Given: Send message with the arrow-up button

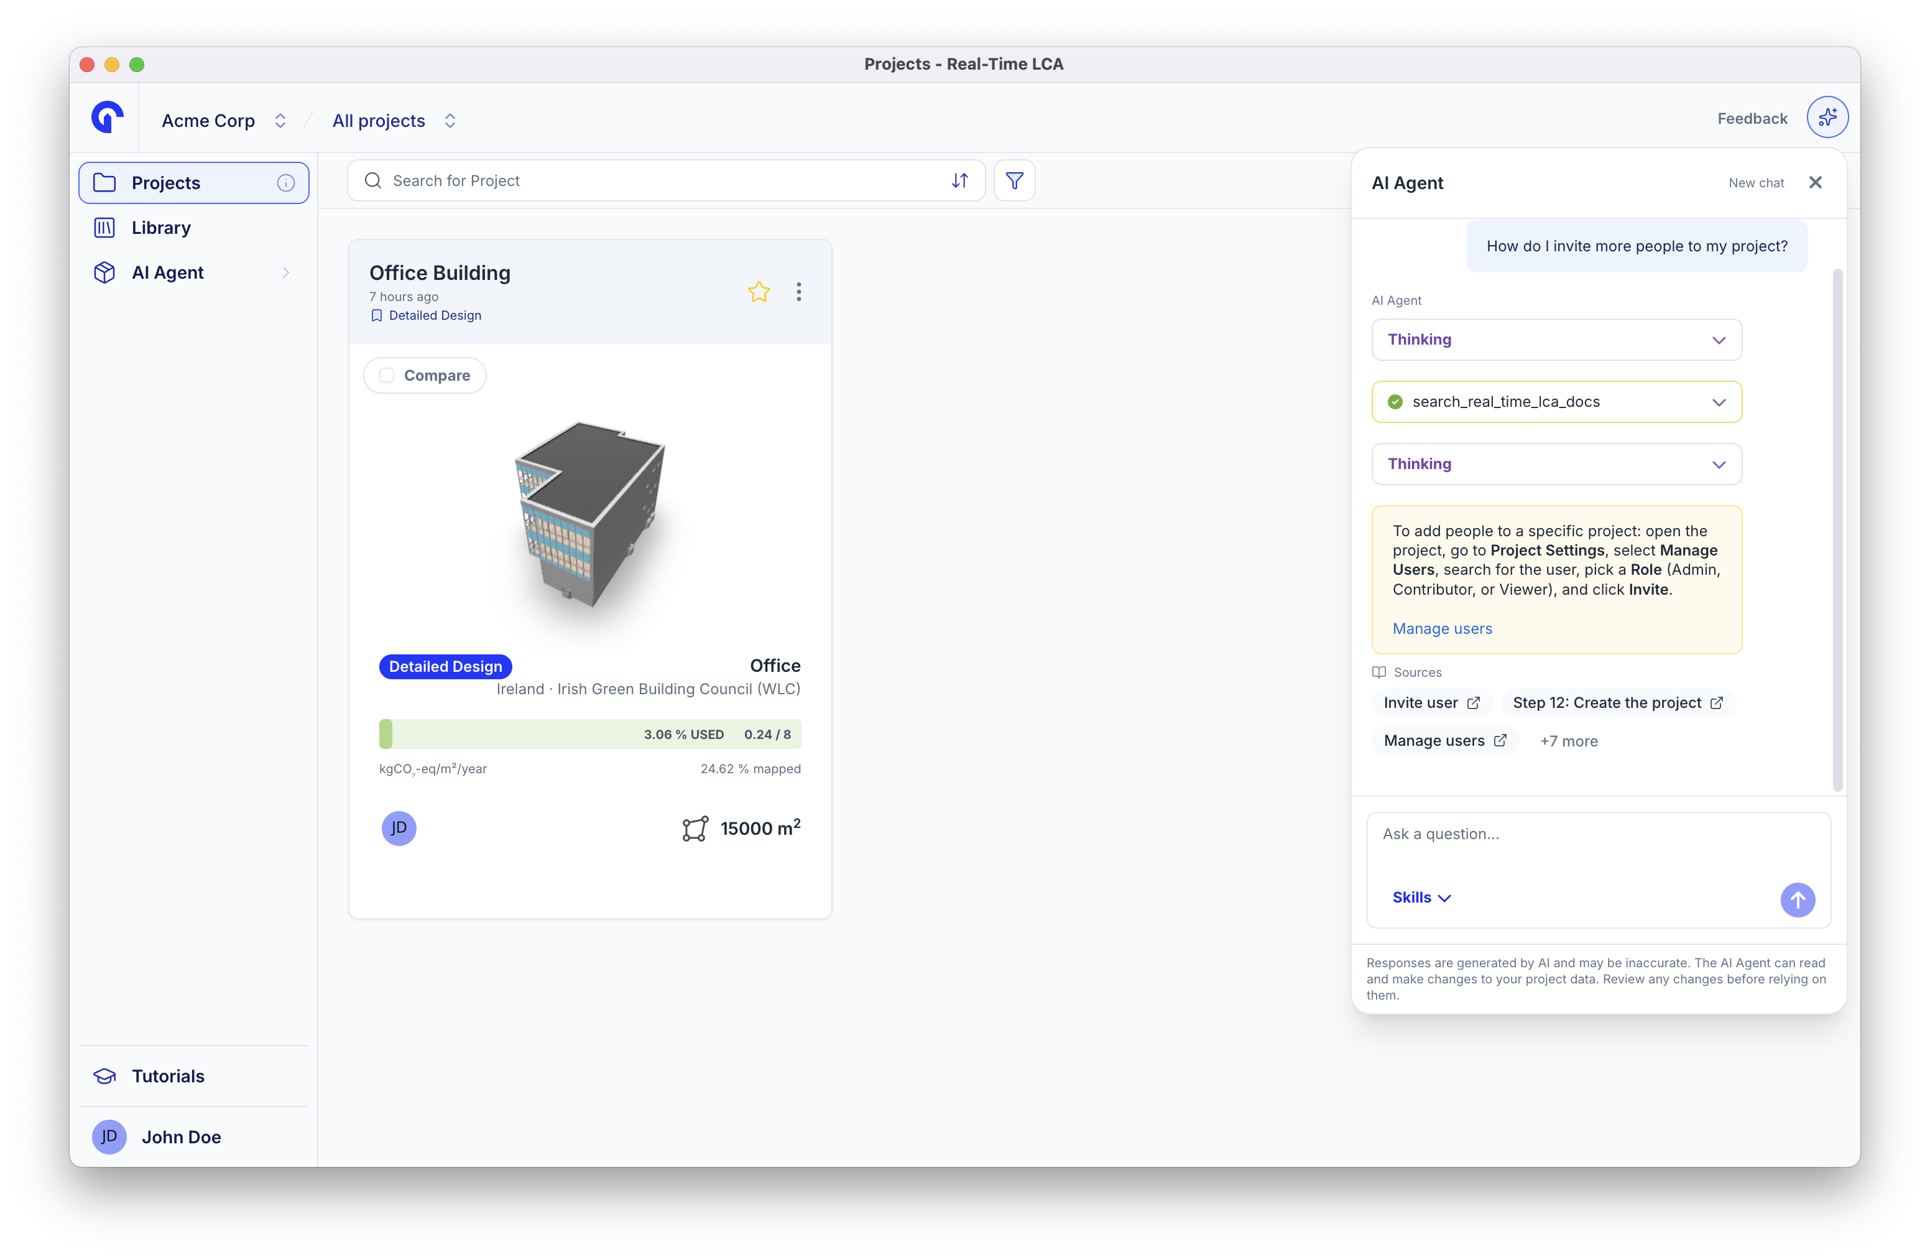Looking at the screenshot, I should (1797, 899).
